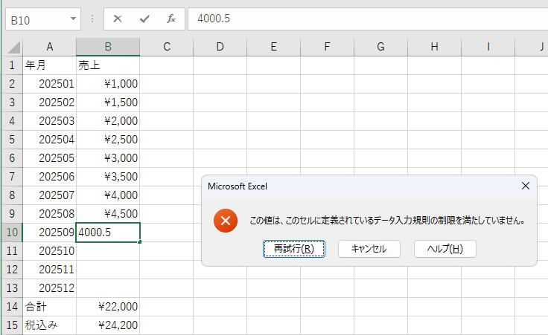Click cell containing ¥4,500

click(108, 214)
